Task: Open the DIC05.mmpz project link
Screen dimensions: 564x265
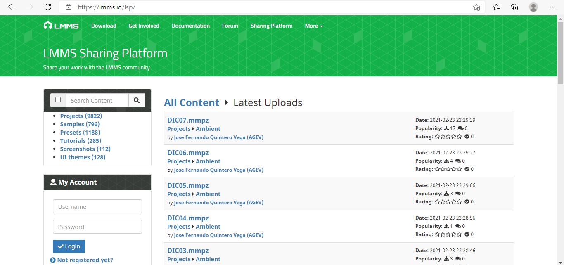Action: click(188, 185)
